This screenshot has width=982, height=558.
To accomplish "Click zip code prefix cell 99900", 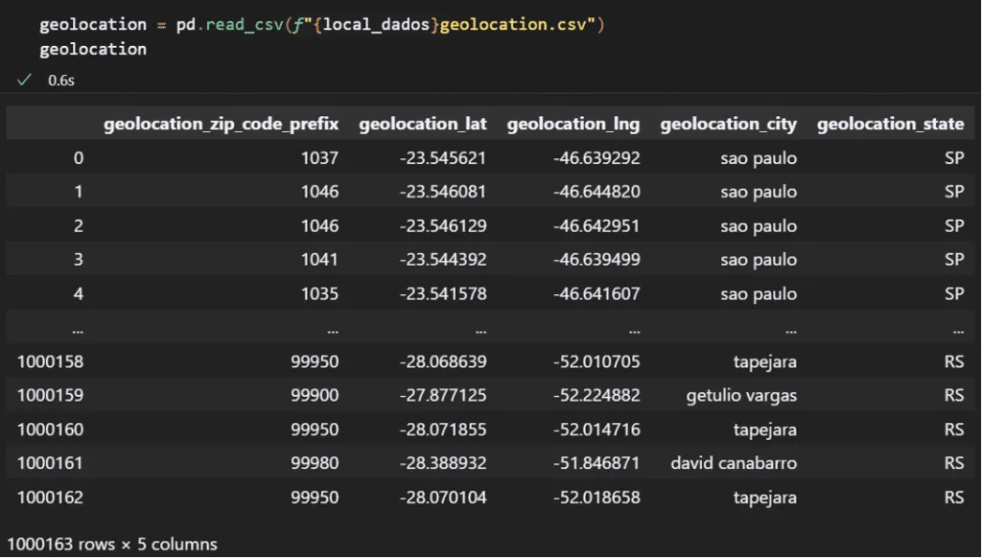I will coord(315,395).
